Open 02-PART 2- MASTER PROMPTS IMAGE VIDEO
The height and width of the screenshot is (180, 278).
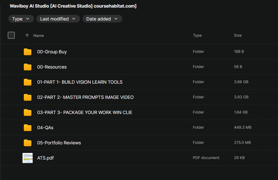[x=85, y=97]
